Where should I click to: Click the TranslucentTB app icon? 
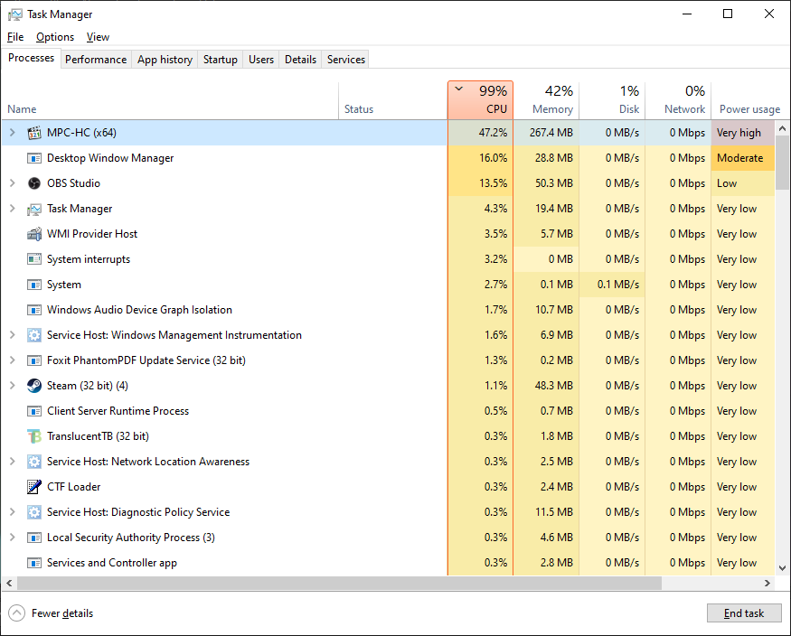click(33, 435)
